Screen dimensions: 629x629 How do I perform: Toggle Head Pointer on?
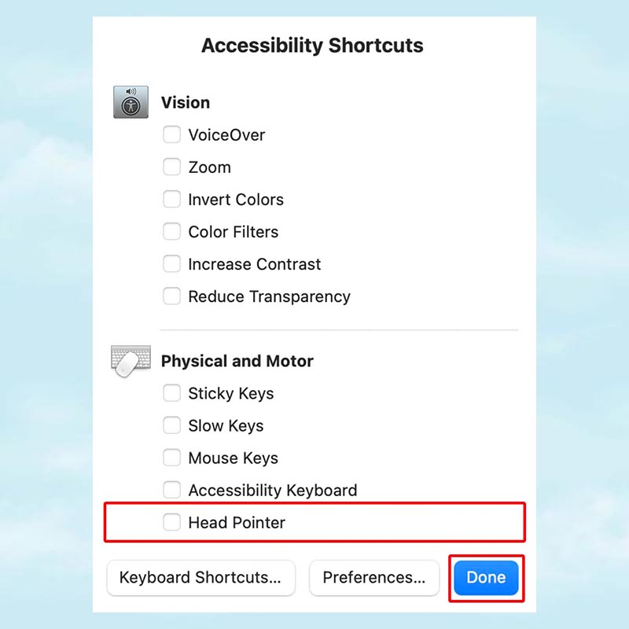171,522
